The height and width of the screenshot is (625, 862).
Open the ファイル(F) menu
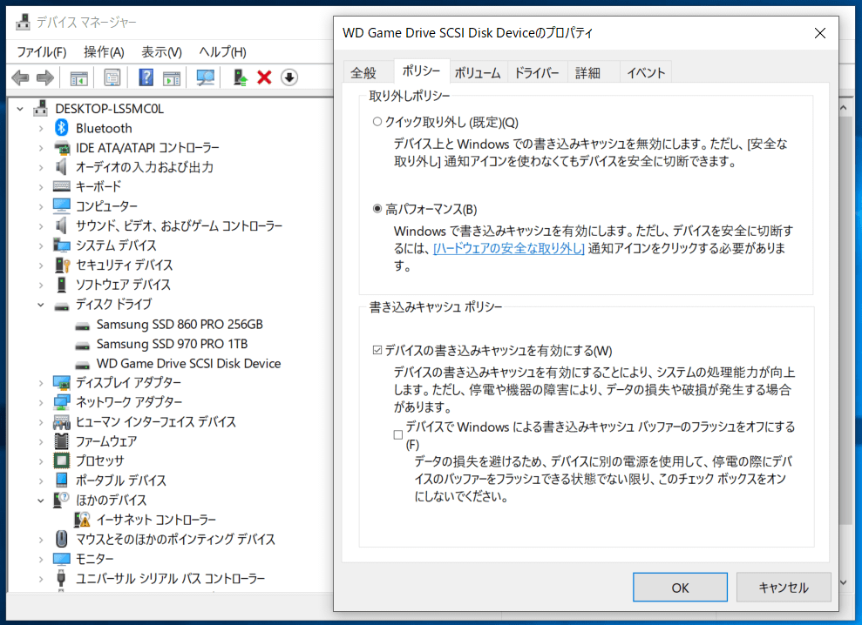pos(41,52)
